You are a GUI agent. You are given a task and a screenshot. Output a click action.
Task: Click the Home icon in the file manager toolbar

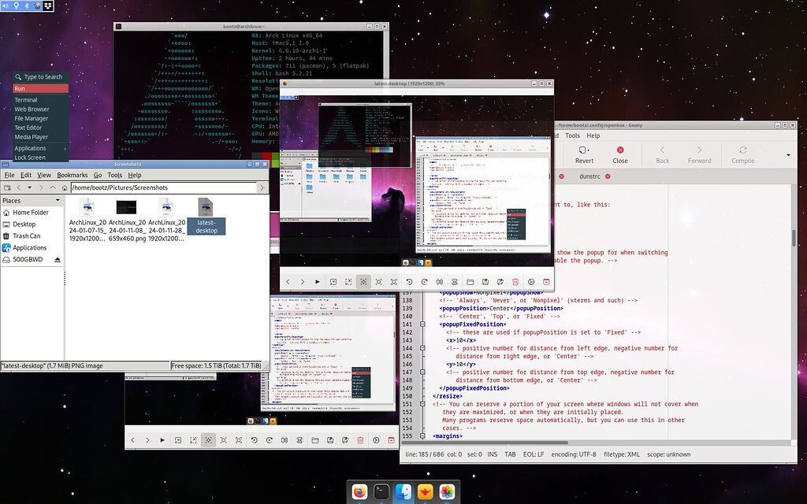[x=65, y=187]
